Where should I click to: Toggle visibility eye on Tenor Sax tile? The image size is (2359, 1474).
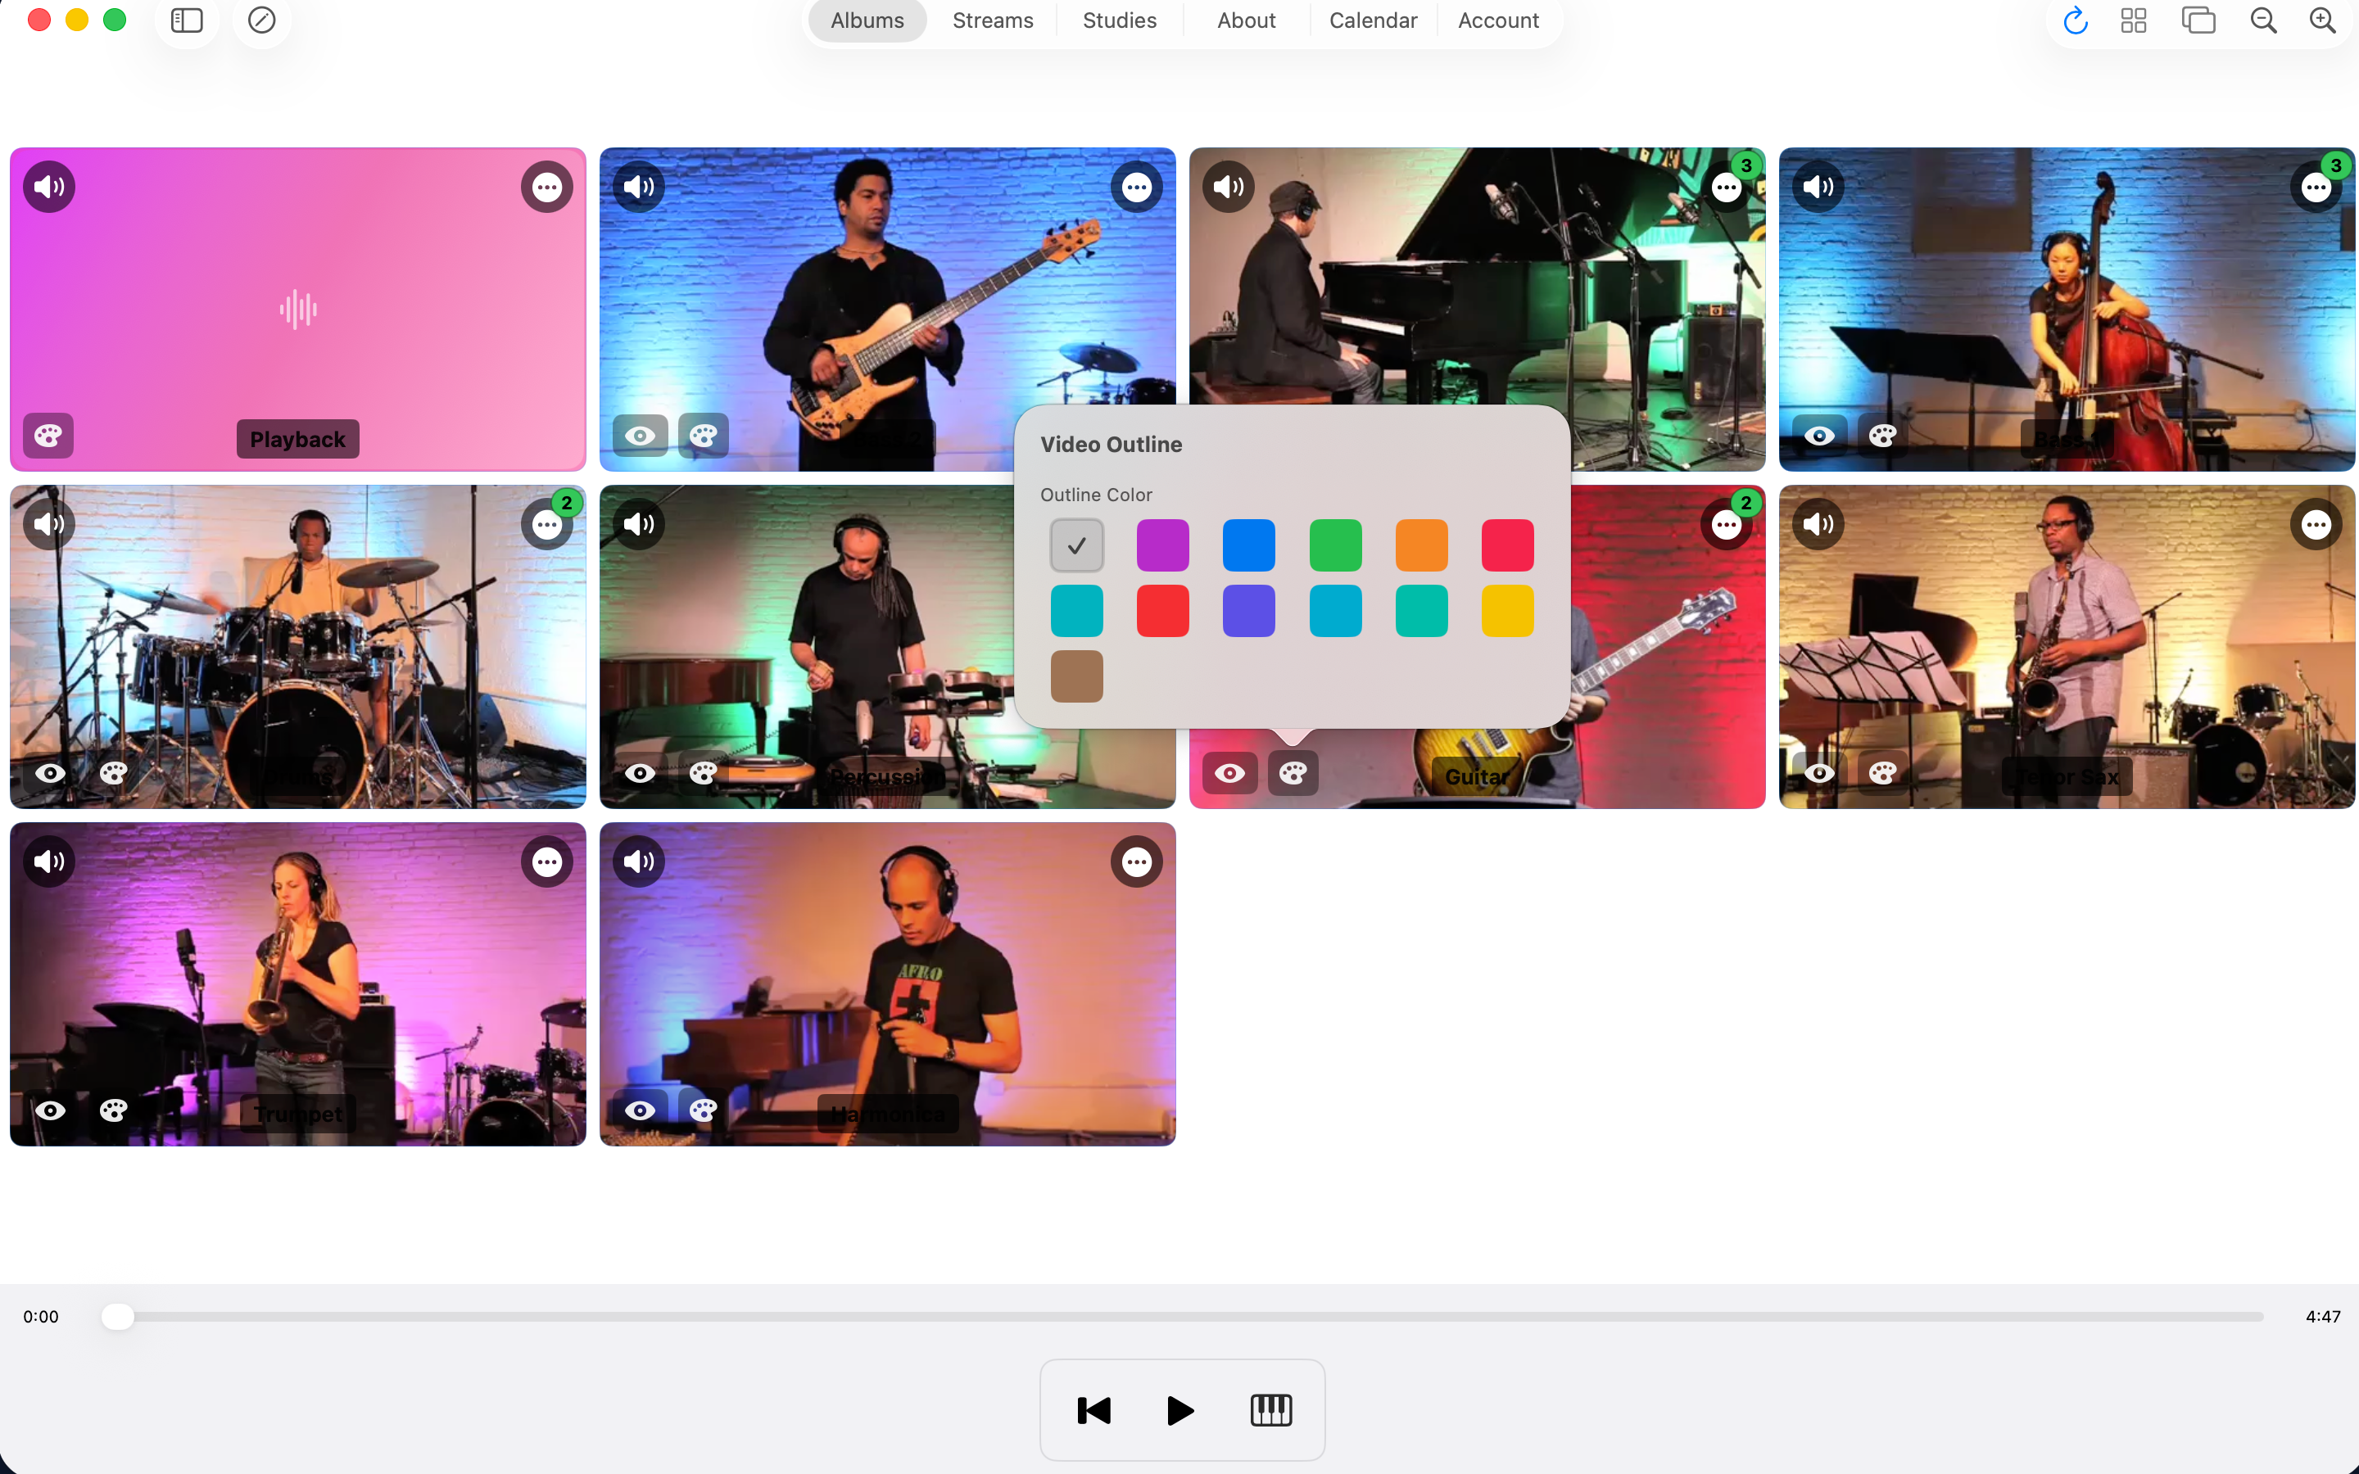coord(1819,773)
